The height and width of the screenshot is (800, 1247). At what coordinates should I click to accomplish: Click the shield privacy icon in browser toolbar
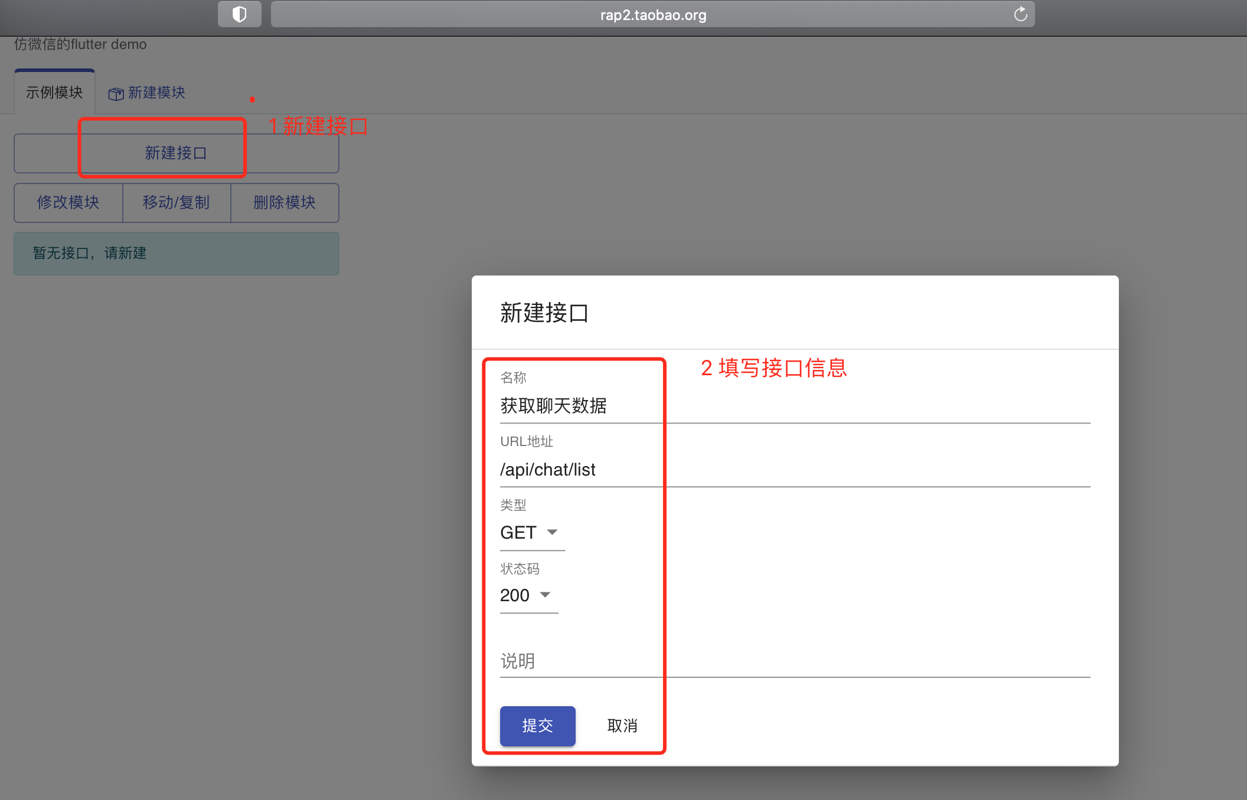(x=239, y=14)
